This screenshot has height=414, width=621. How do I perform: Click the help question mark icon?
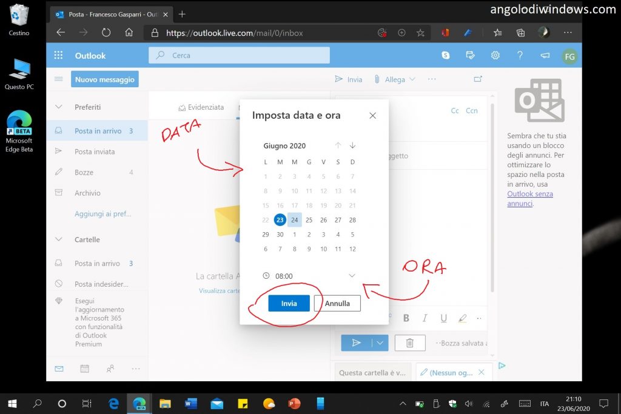(520, 55)
